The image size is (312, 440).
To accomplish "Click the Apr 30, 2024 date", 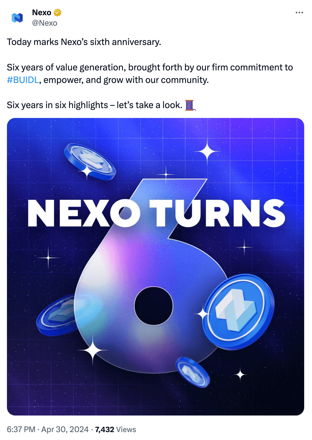I will click(65, 429).
